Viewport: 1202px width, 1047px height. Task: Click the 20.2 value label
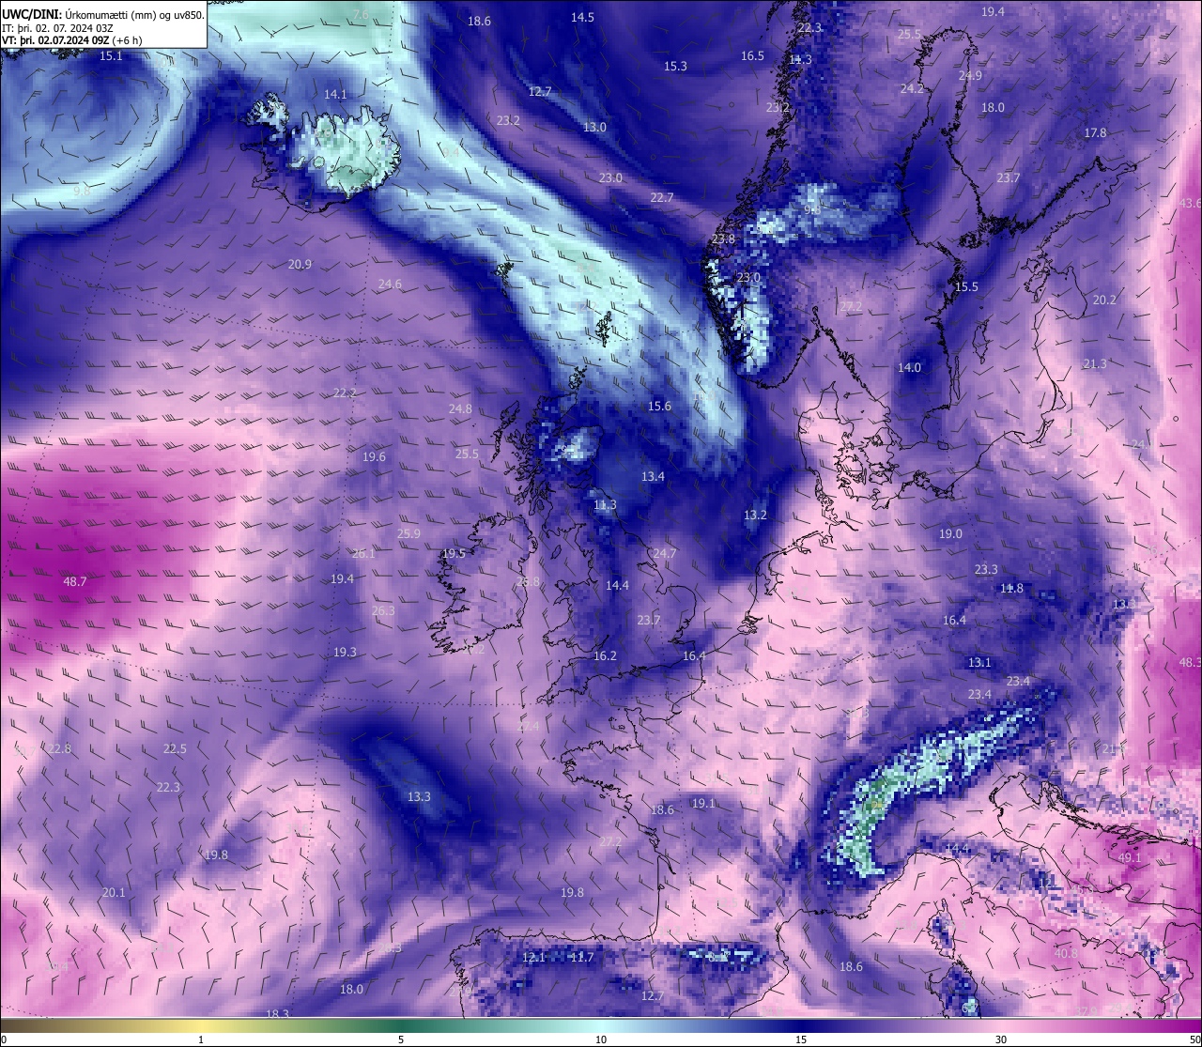(x=1104, y=300)
